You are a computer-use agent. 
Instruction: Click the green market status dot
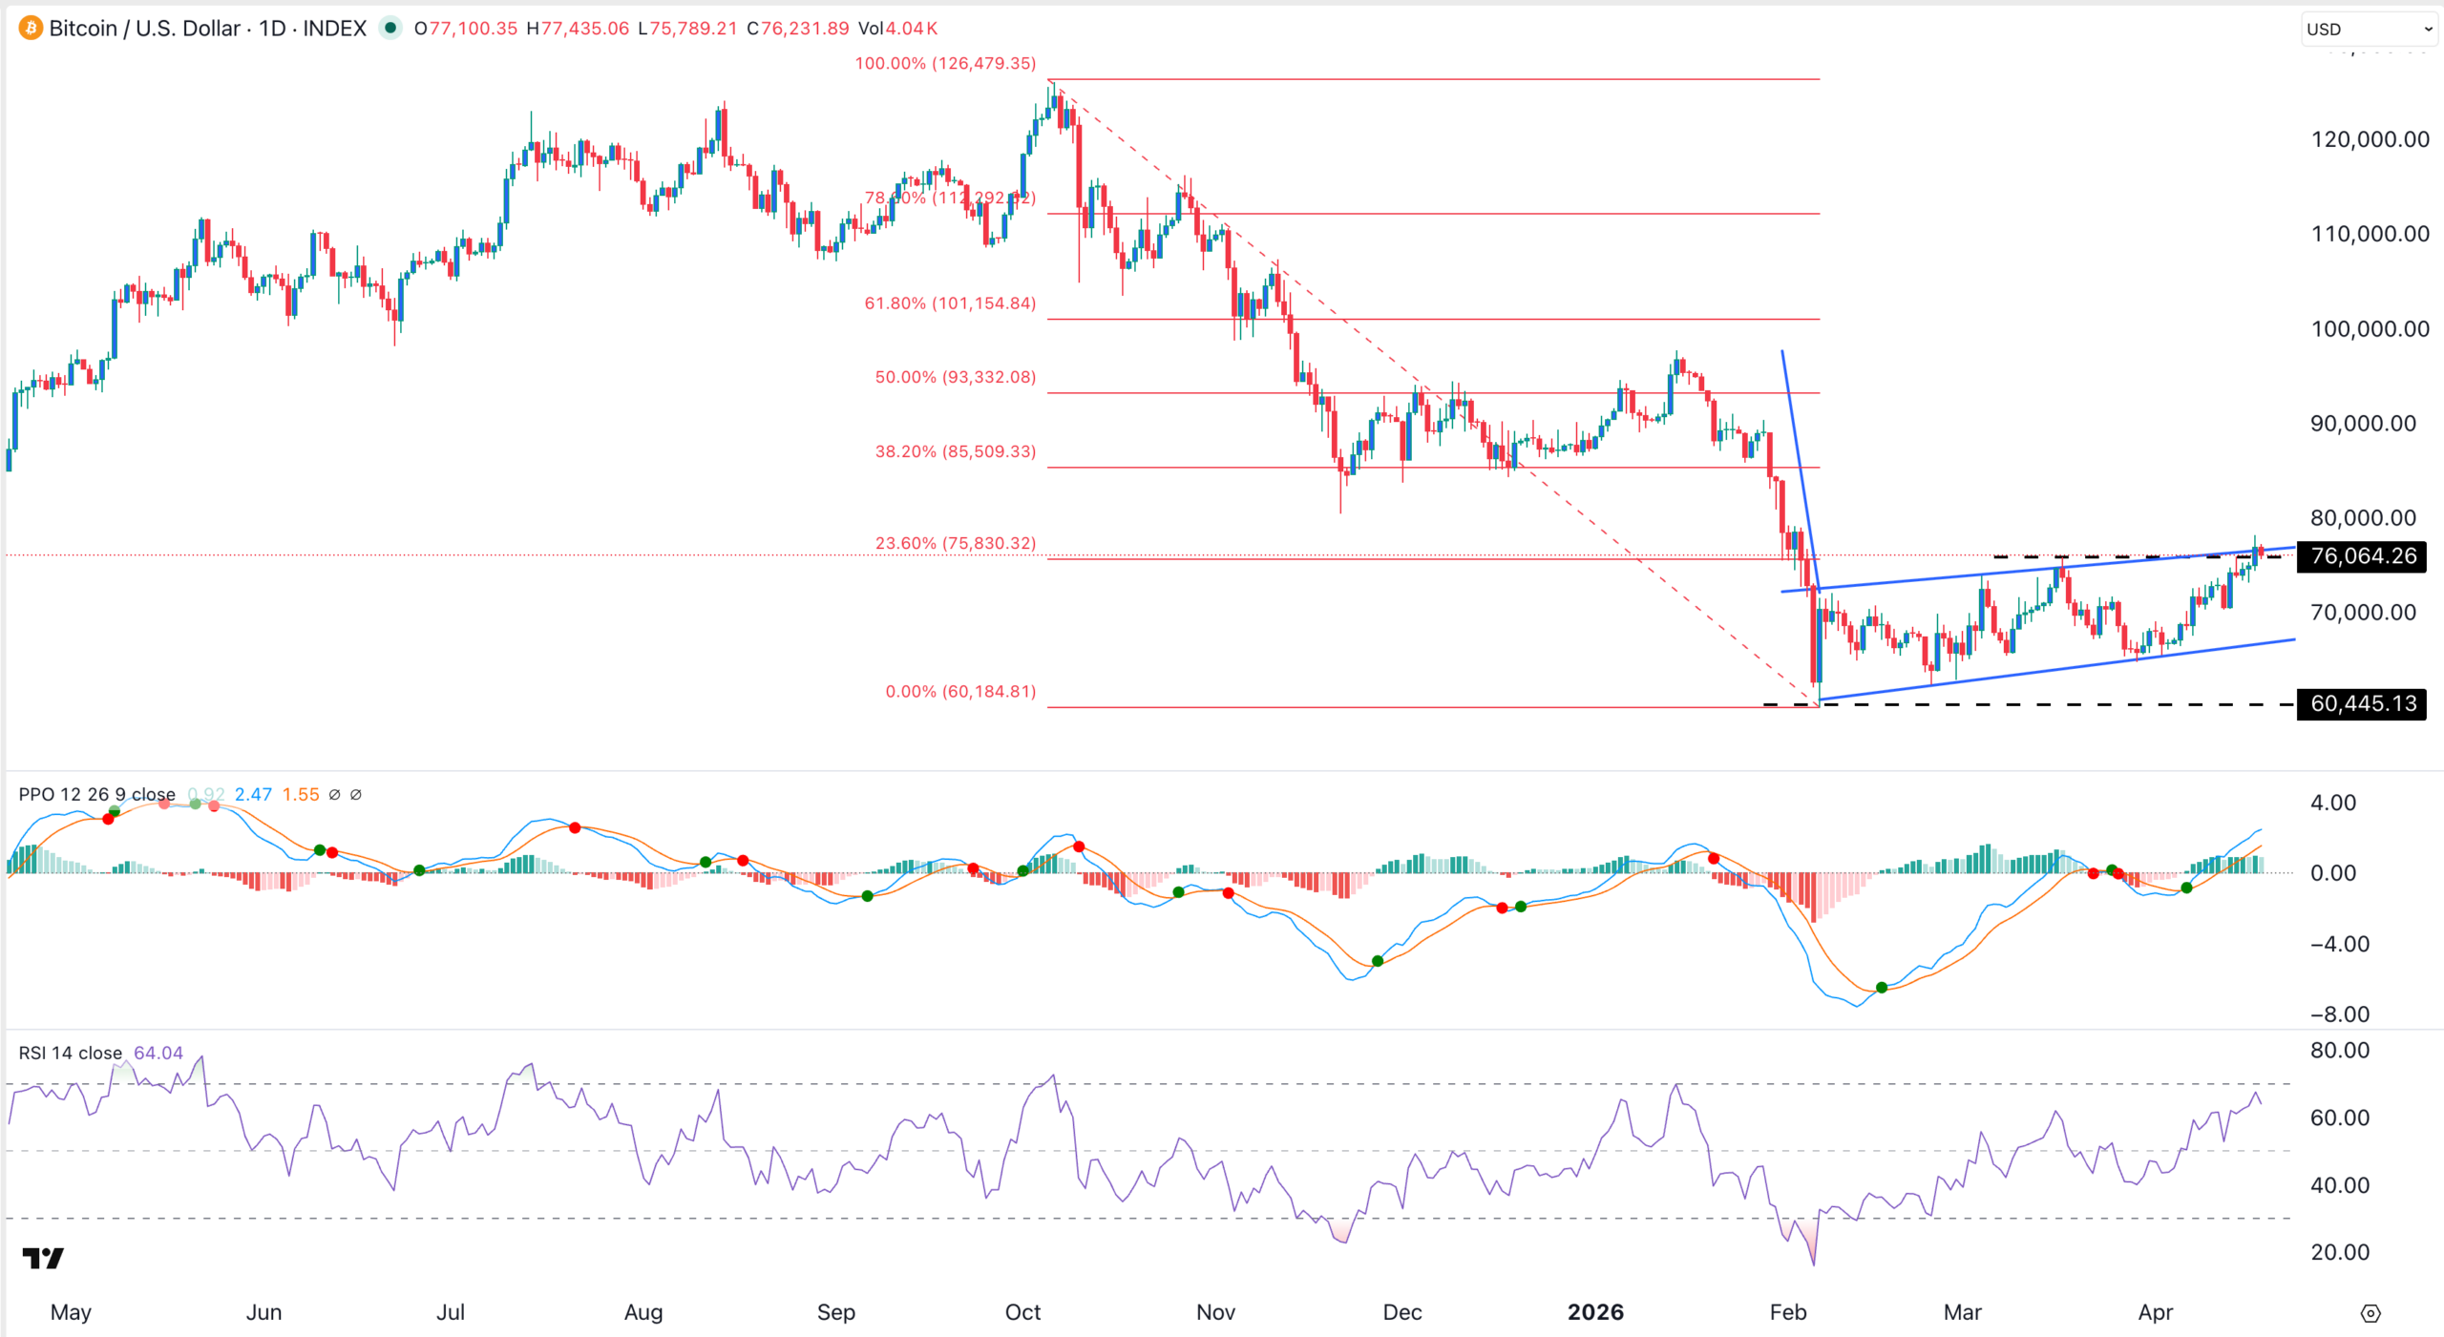[x=390, y=28]
